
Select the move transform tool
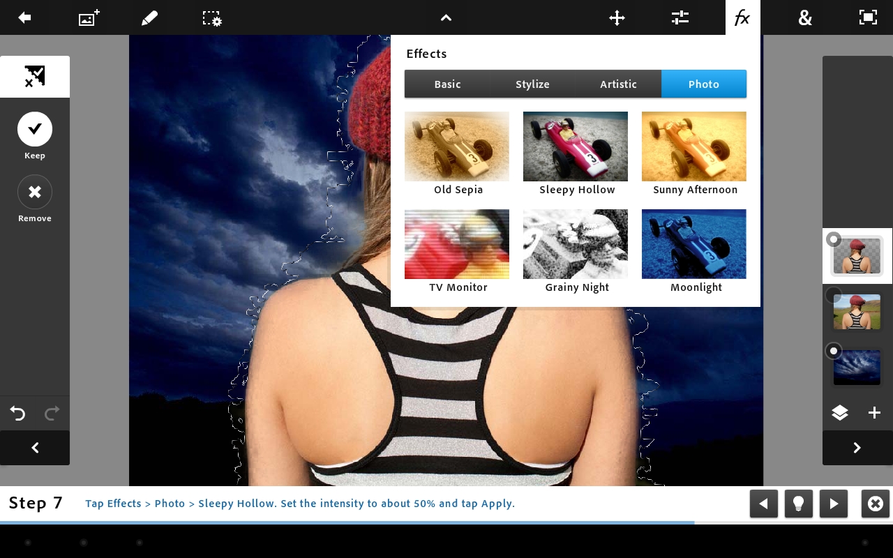point(617,17)
